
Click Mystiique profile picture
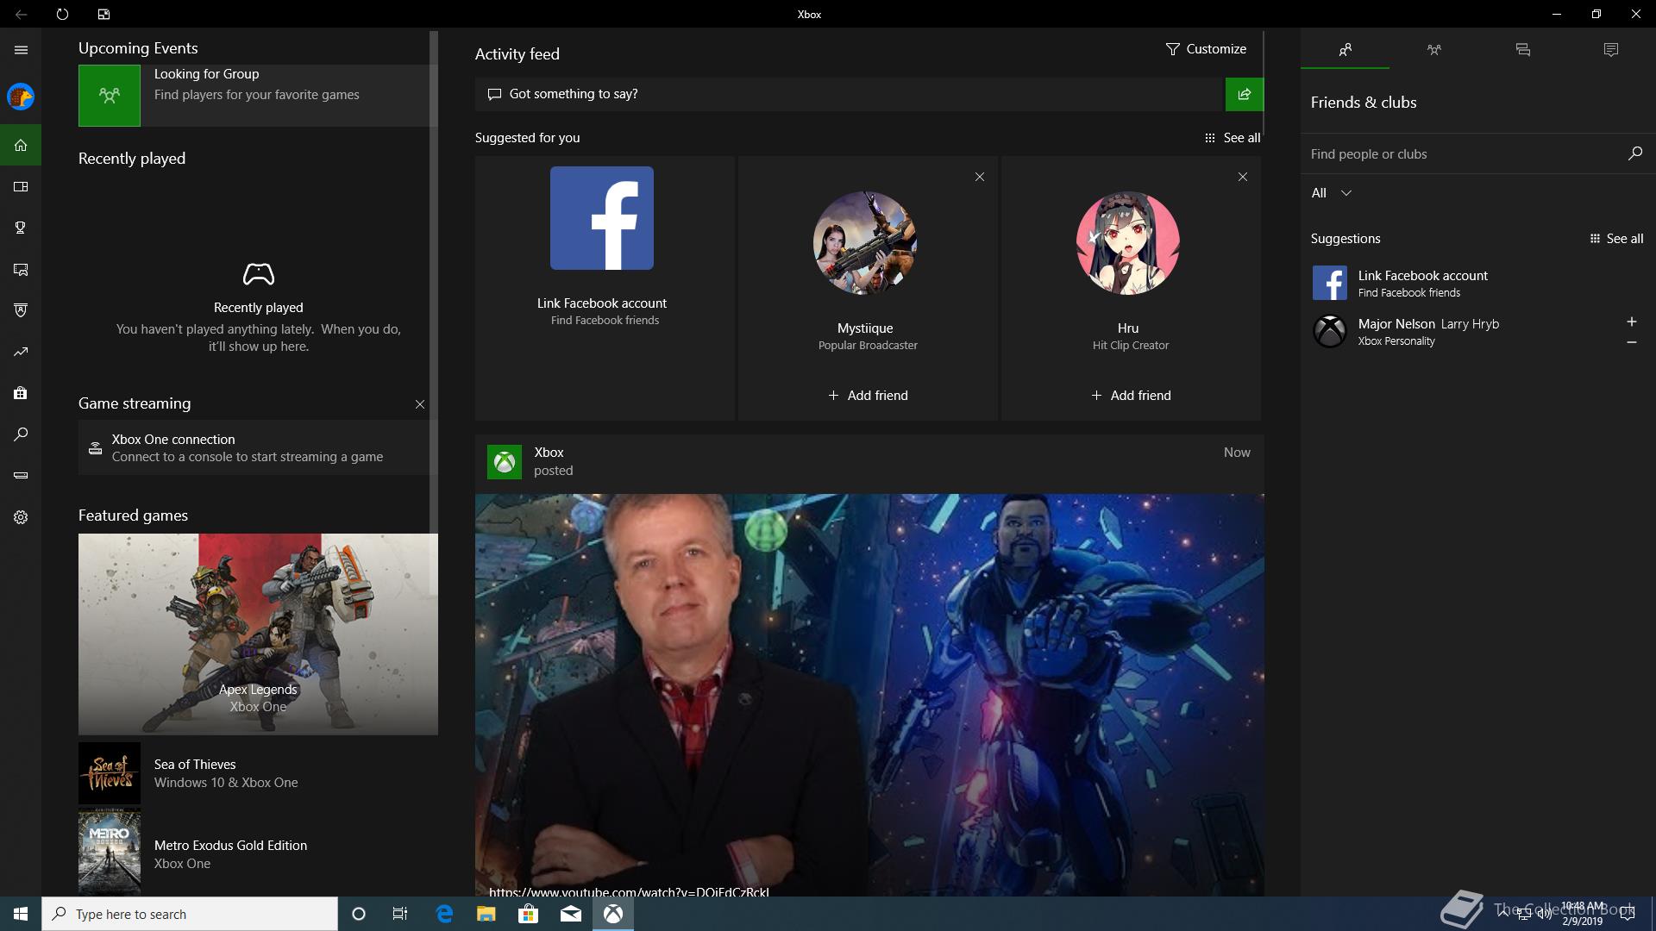point(865,243)
